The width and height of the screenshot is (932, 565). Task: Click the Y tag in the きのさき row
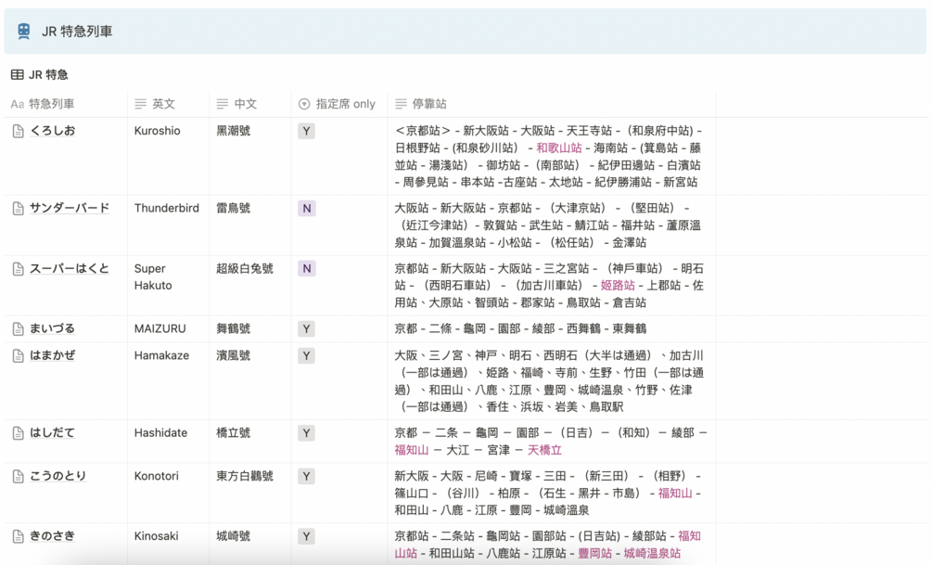click(306, 536)
